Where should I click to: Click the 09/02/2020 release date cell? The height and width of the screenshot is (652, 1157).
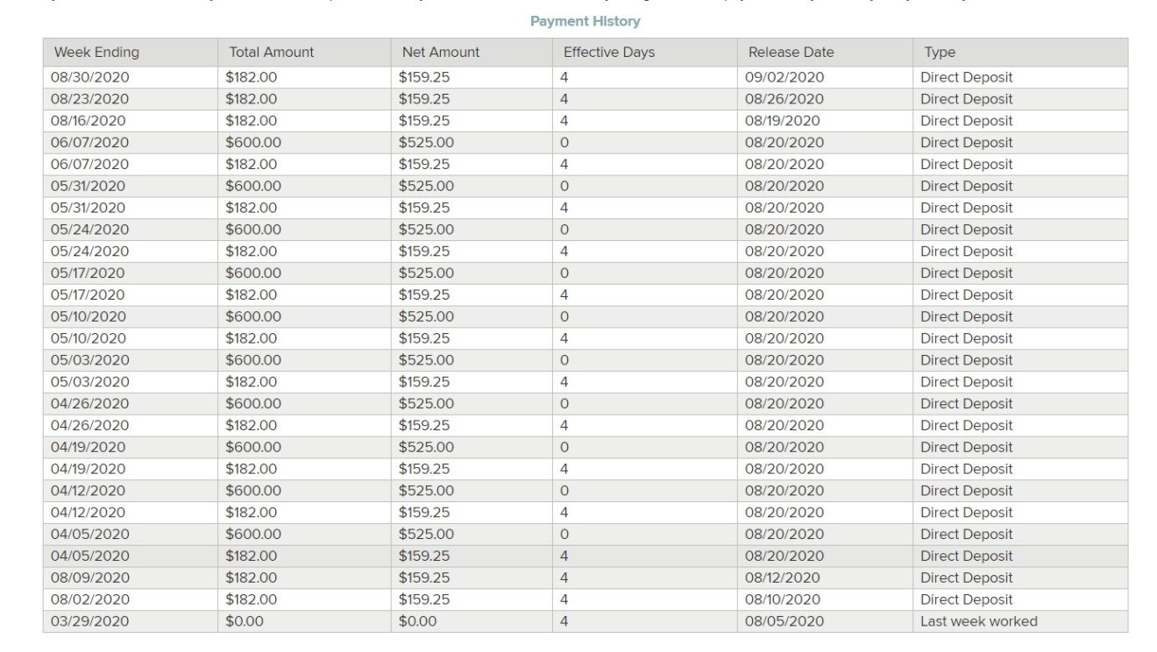coord(784,77)
